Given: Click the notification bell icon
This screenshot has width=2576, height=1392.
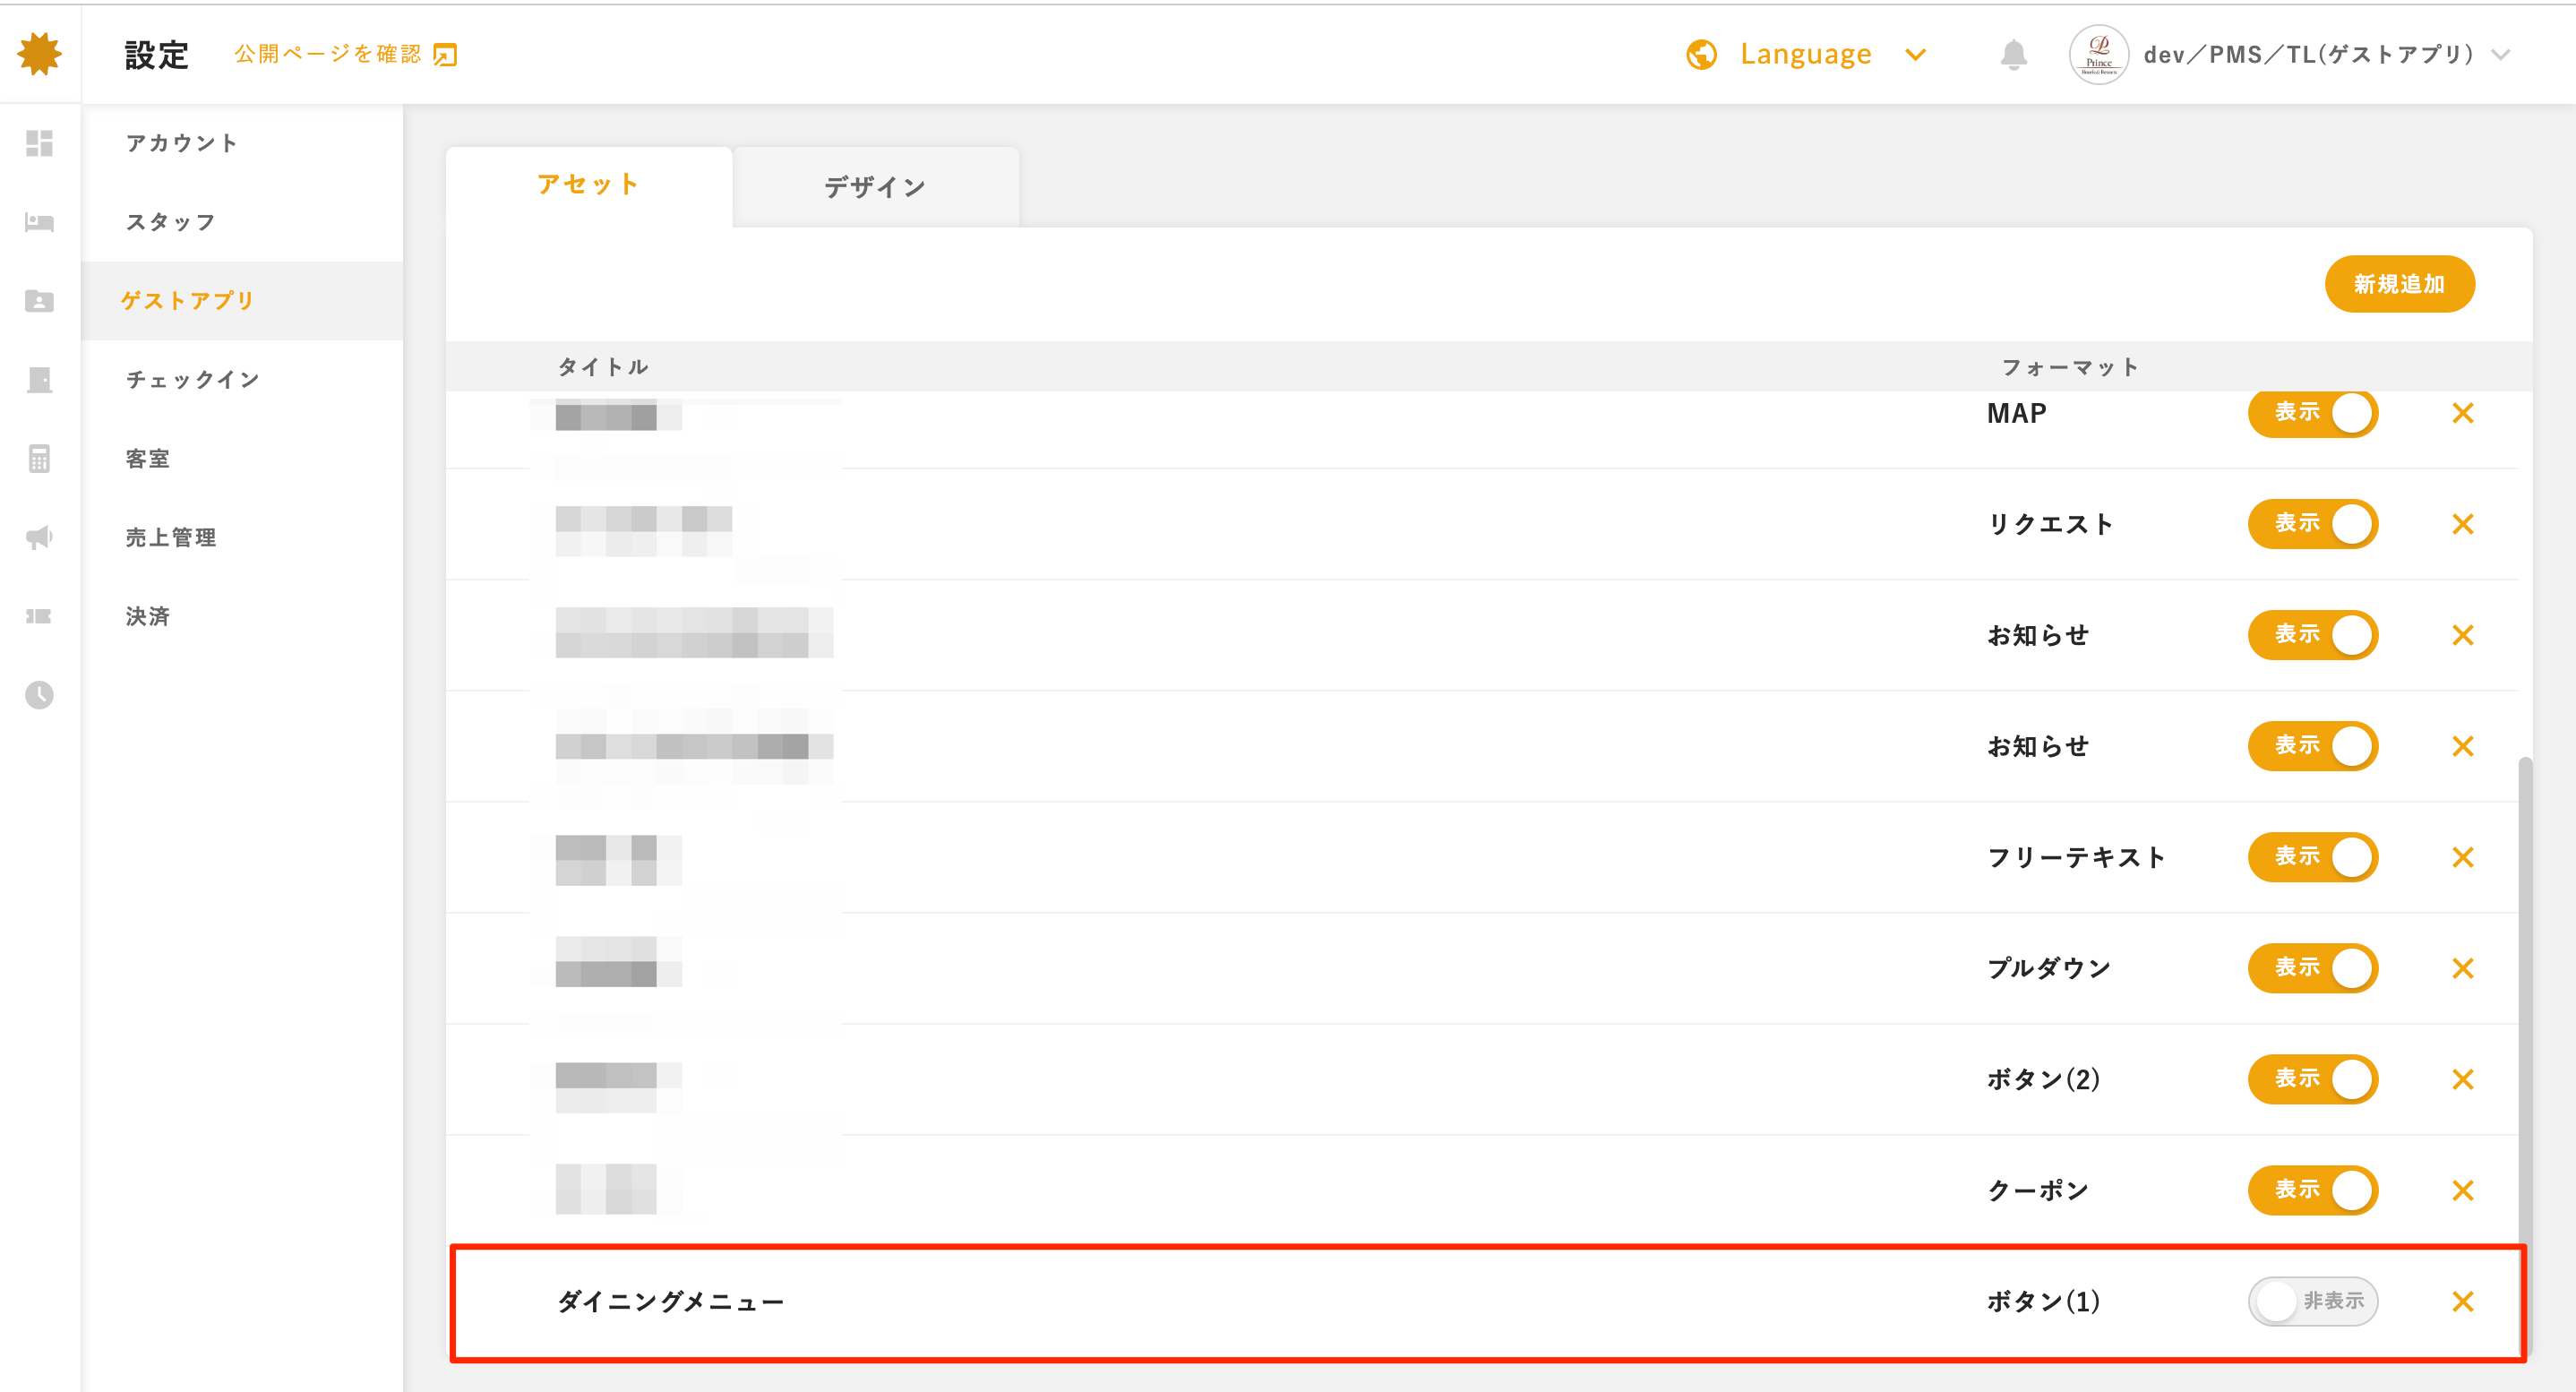Looking at the screenshot, I should [x=2014, y=54].
